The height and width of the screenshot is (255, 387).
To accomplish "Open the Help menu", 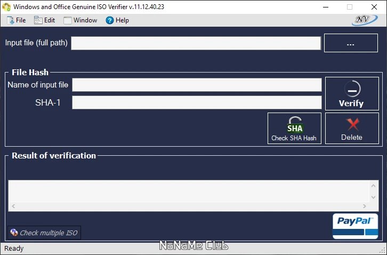I will (x=117, y=20).
